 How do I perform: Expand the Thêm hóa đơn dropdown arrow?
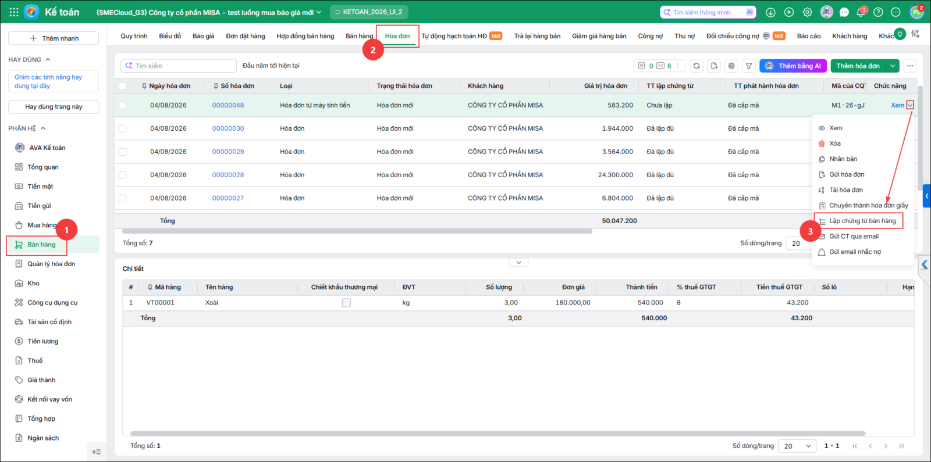(893, 66)
